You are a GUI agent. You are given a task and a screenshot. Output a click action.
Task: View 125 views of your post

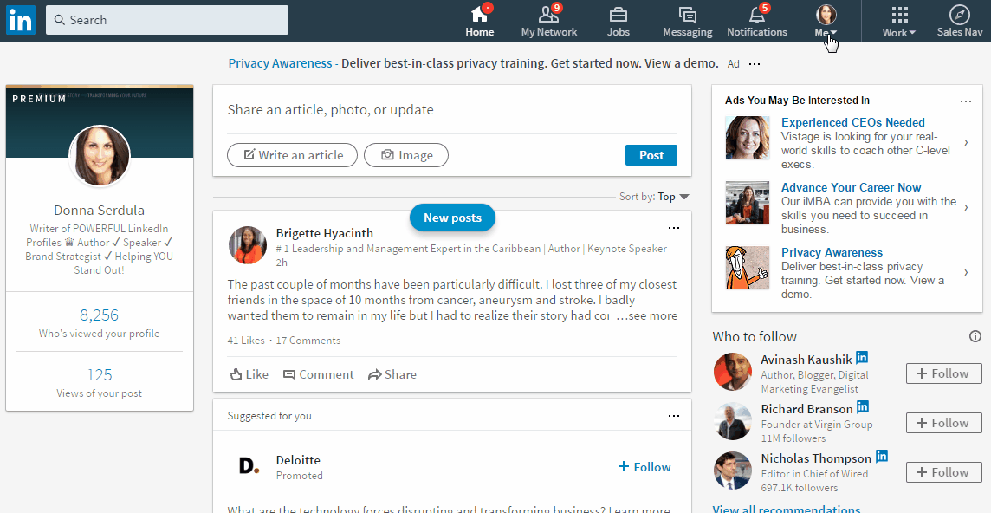click(x=100, y=374)
